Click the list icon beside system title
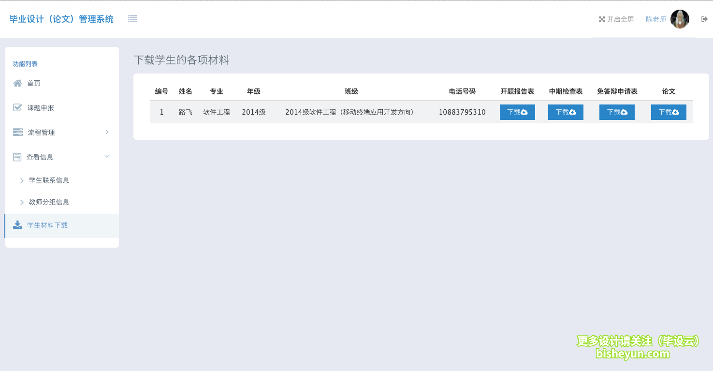 (132, 18)
